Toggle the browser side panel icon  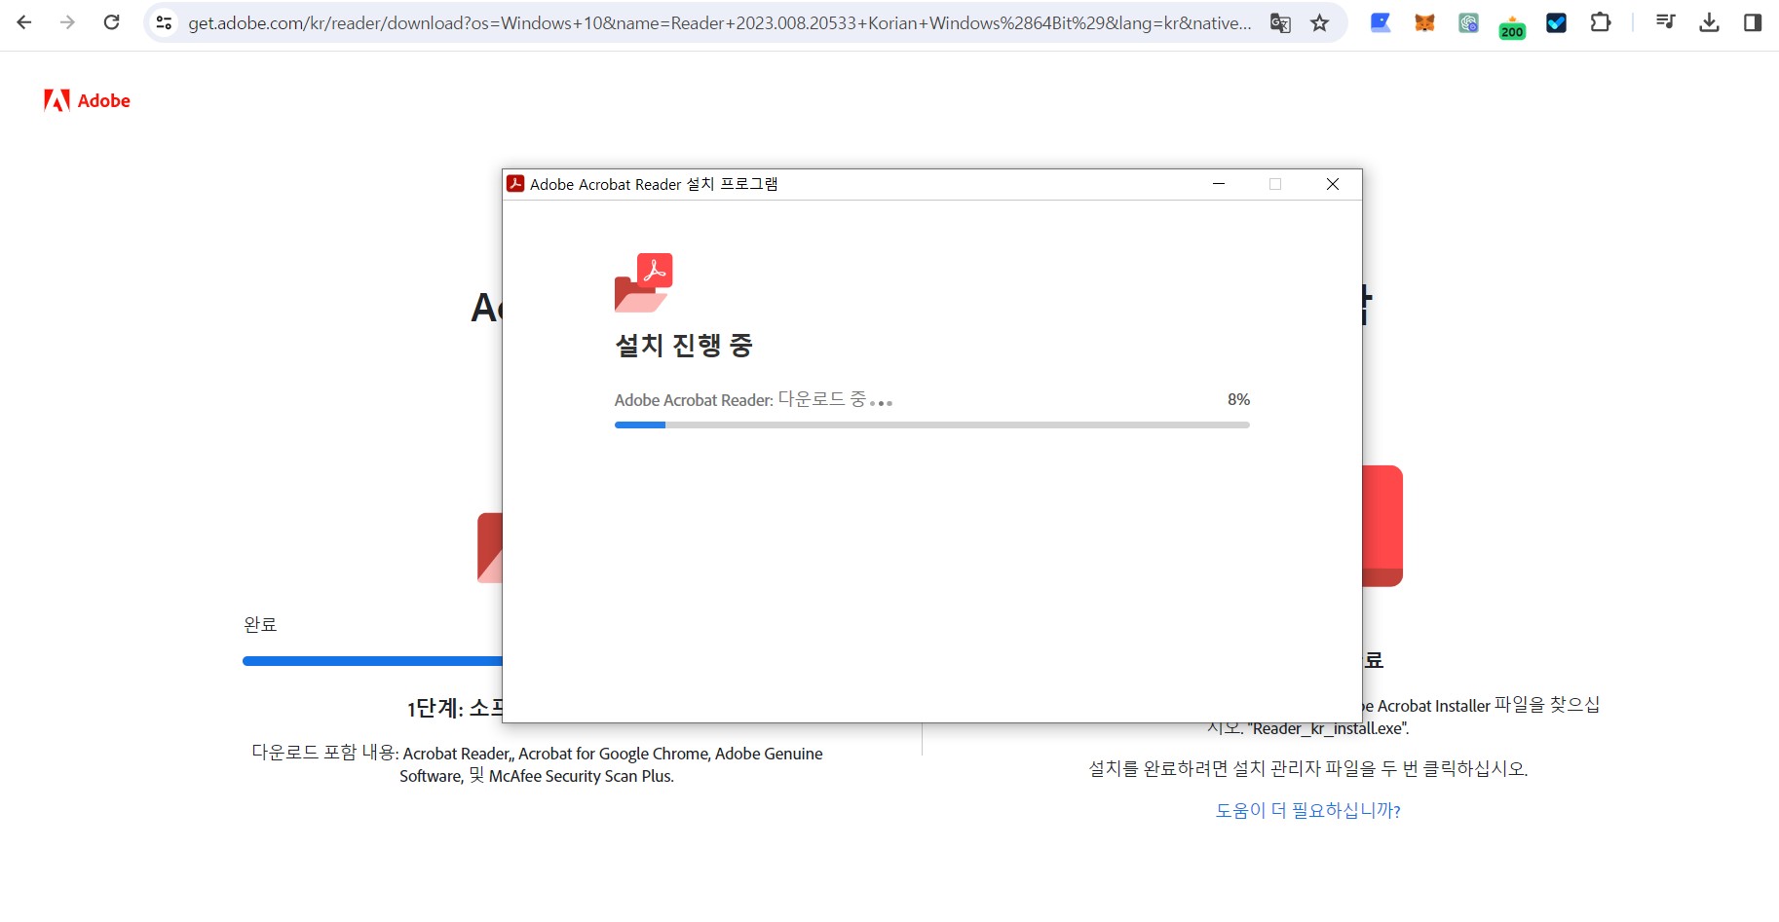tap(1753, 22)
